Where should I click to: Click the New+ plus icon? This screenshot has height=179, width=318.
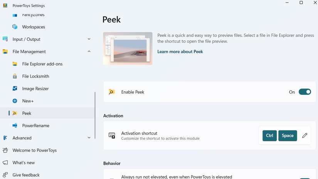click(15, 101)
